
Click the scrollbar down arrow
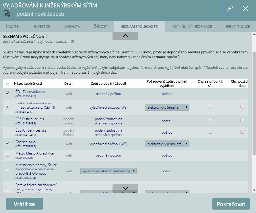pos(254,190)
